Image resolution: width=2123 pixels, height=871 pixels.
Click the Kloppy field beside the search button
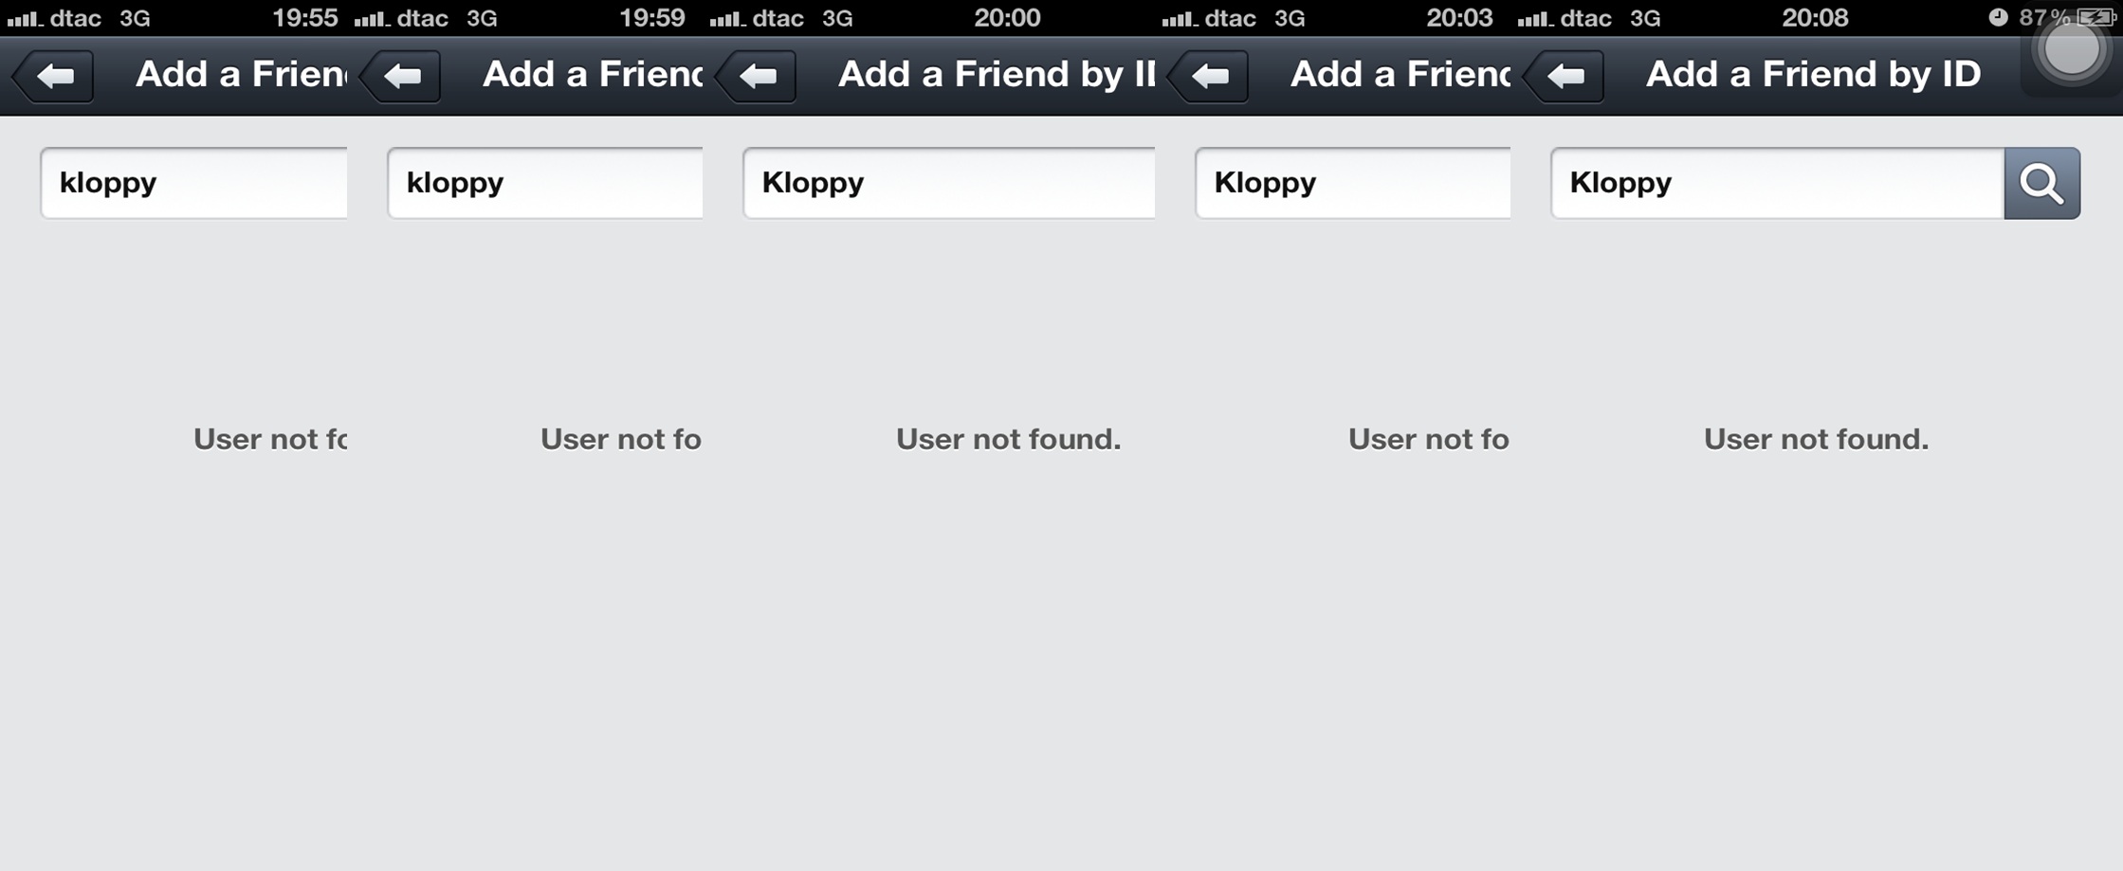pyautogui.click(x=1778, y=183)
